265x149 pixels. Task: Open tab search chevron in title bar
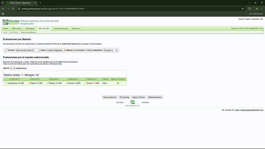click(x=3, y=3)
